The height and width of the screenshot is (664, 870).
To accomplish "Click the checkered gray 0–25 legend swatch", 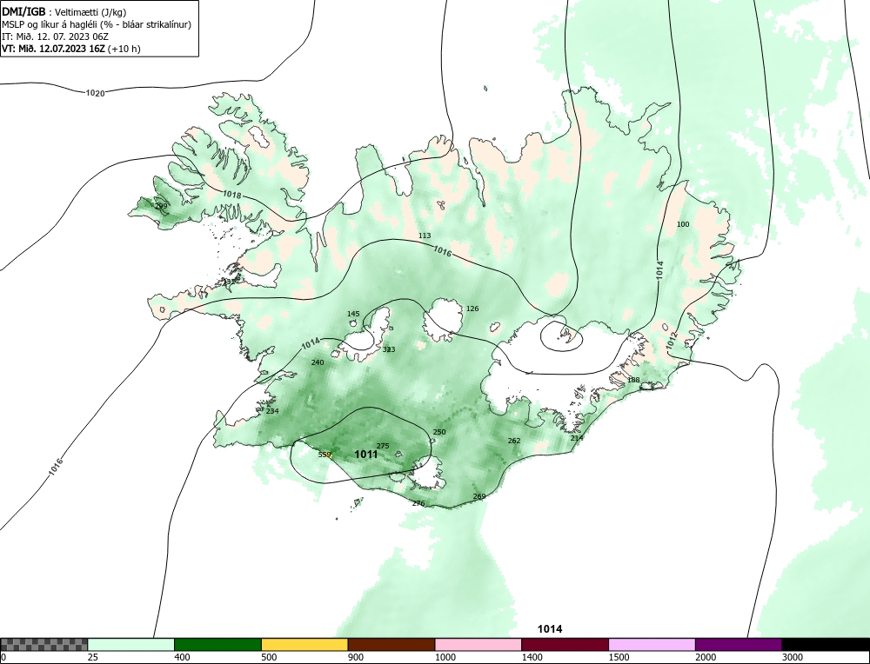I will 43,645.
